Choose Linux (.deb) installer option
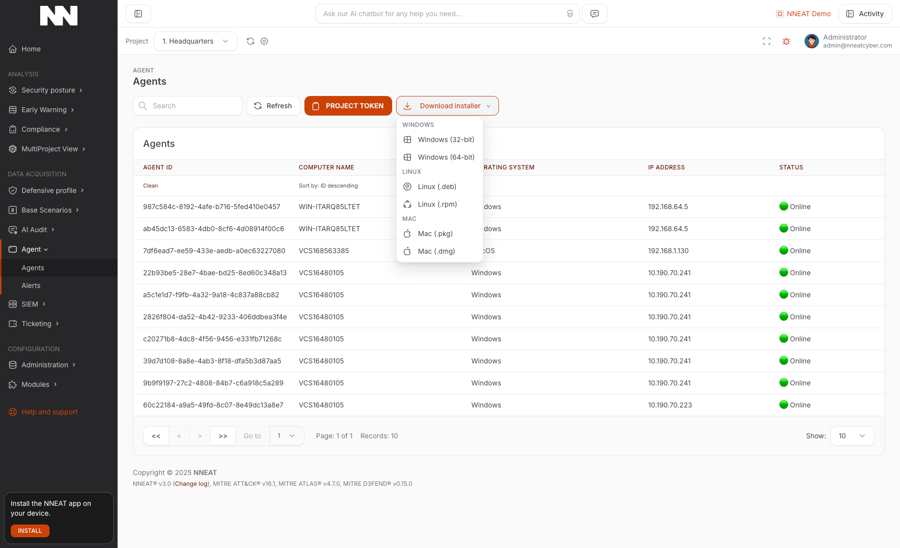Screen dimensions: 900x548 pyautogui.click(x=437, y=187)
